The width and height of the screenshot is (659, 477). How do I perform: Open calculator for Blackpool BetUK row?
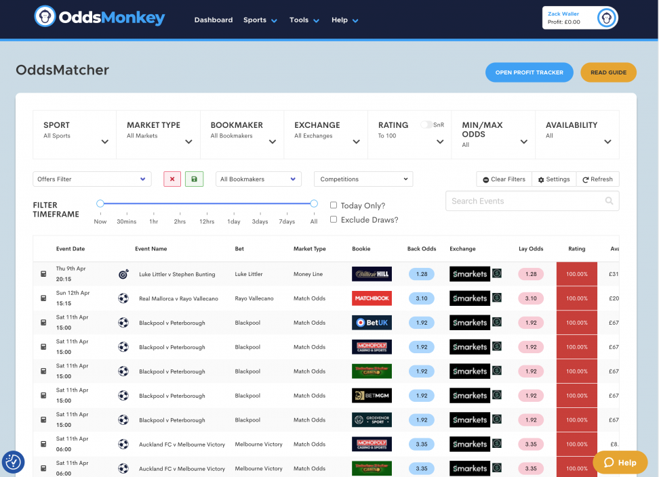pos(43,323)
